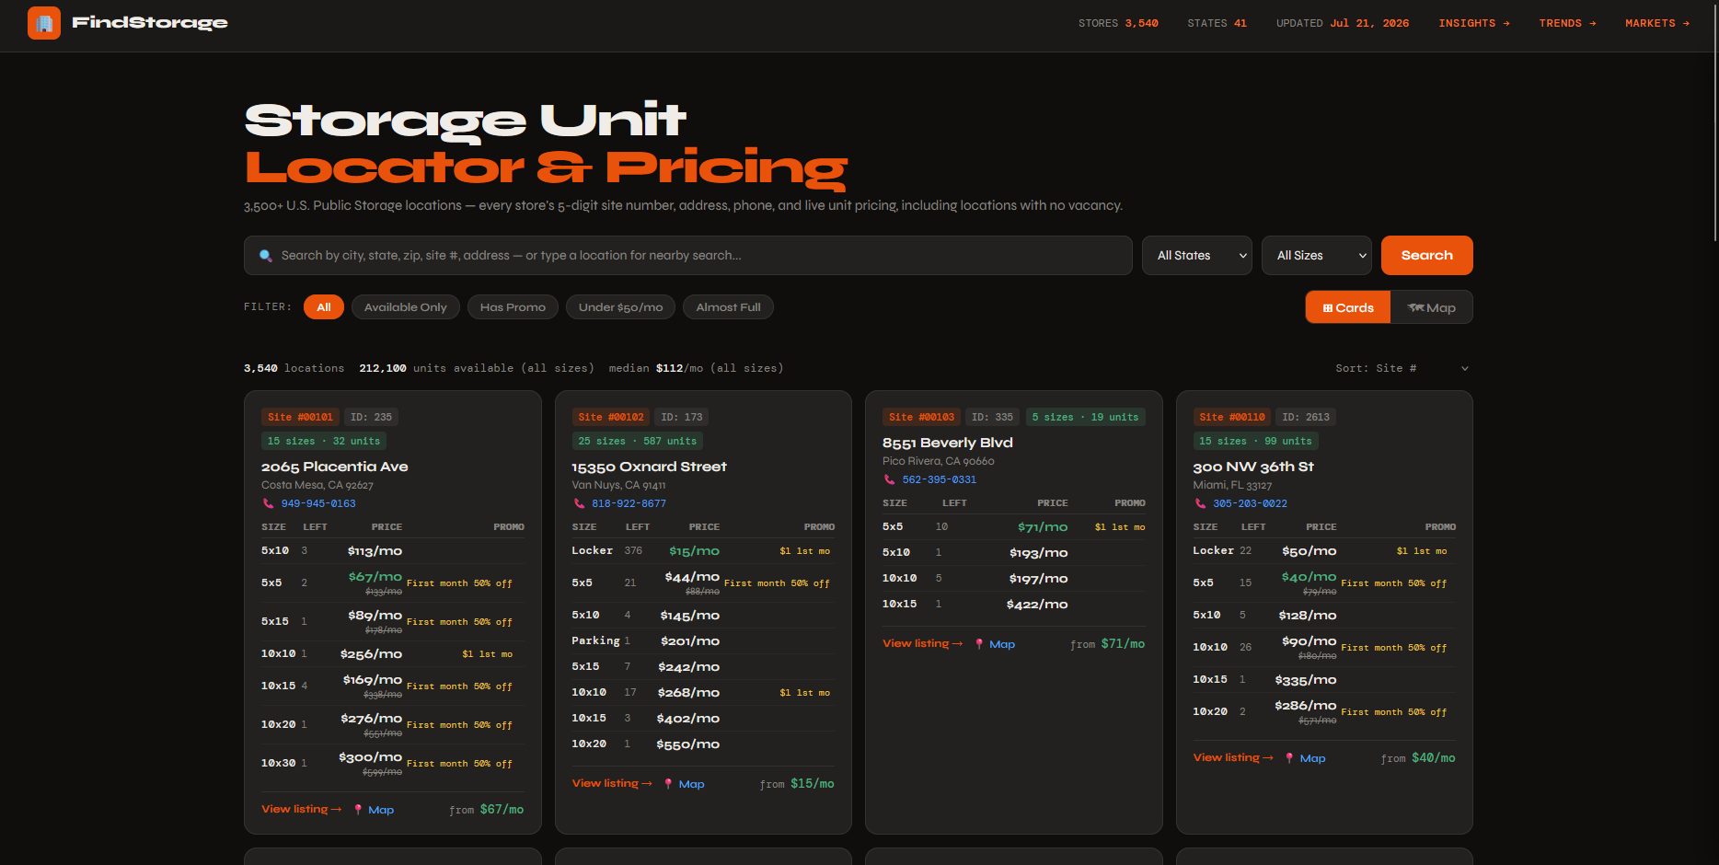
Task: Click the Site #00102 badge
Action: click(611, 417)
